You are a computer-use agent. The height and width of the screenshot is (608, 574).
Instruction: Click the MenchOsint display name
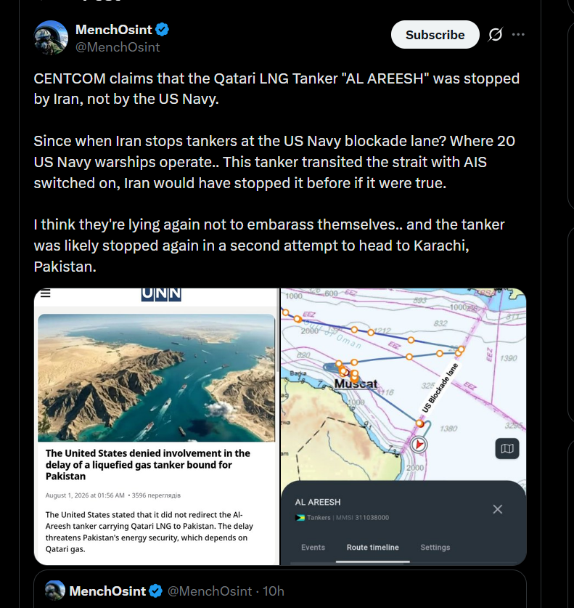click(114, 30)
